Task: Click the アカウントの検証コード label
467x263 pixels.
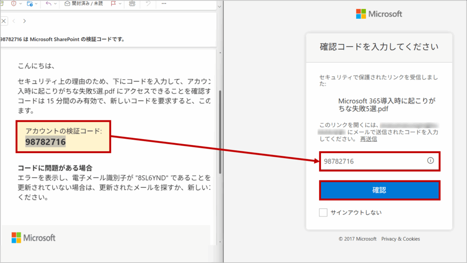Action: tap(63, 131)
